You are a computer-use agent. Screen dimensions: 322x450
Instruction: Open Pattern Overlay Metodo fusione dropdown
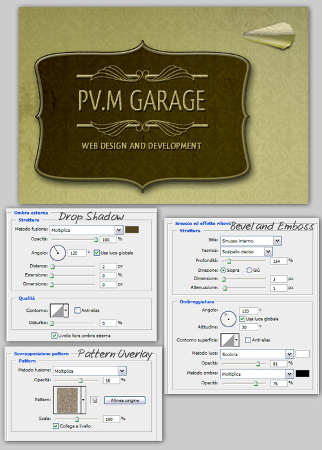tap(90, 371)
